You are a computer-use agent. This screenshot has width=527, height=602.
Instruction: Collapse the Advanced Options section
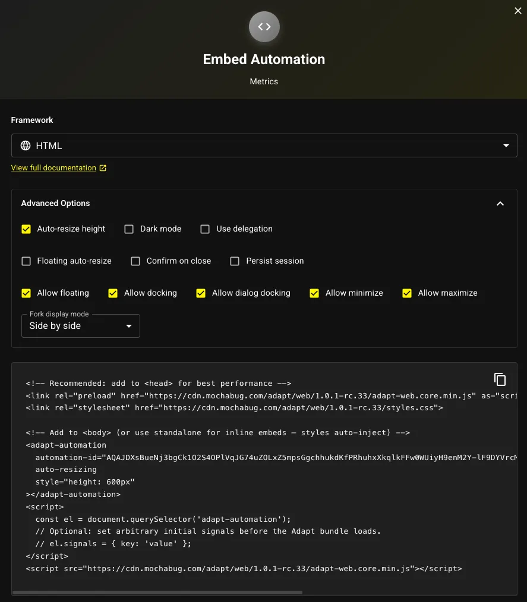tap(500, 204)
